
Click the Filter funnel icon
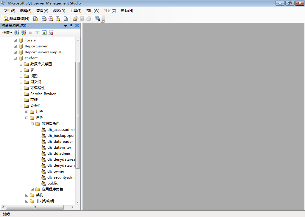pyautogui.click(x=37, y=33)
